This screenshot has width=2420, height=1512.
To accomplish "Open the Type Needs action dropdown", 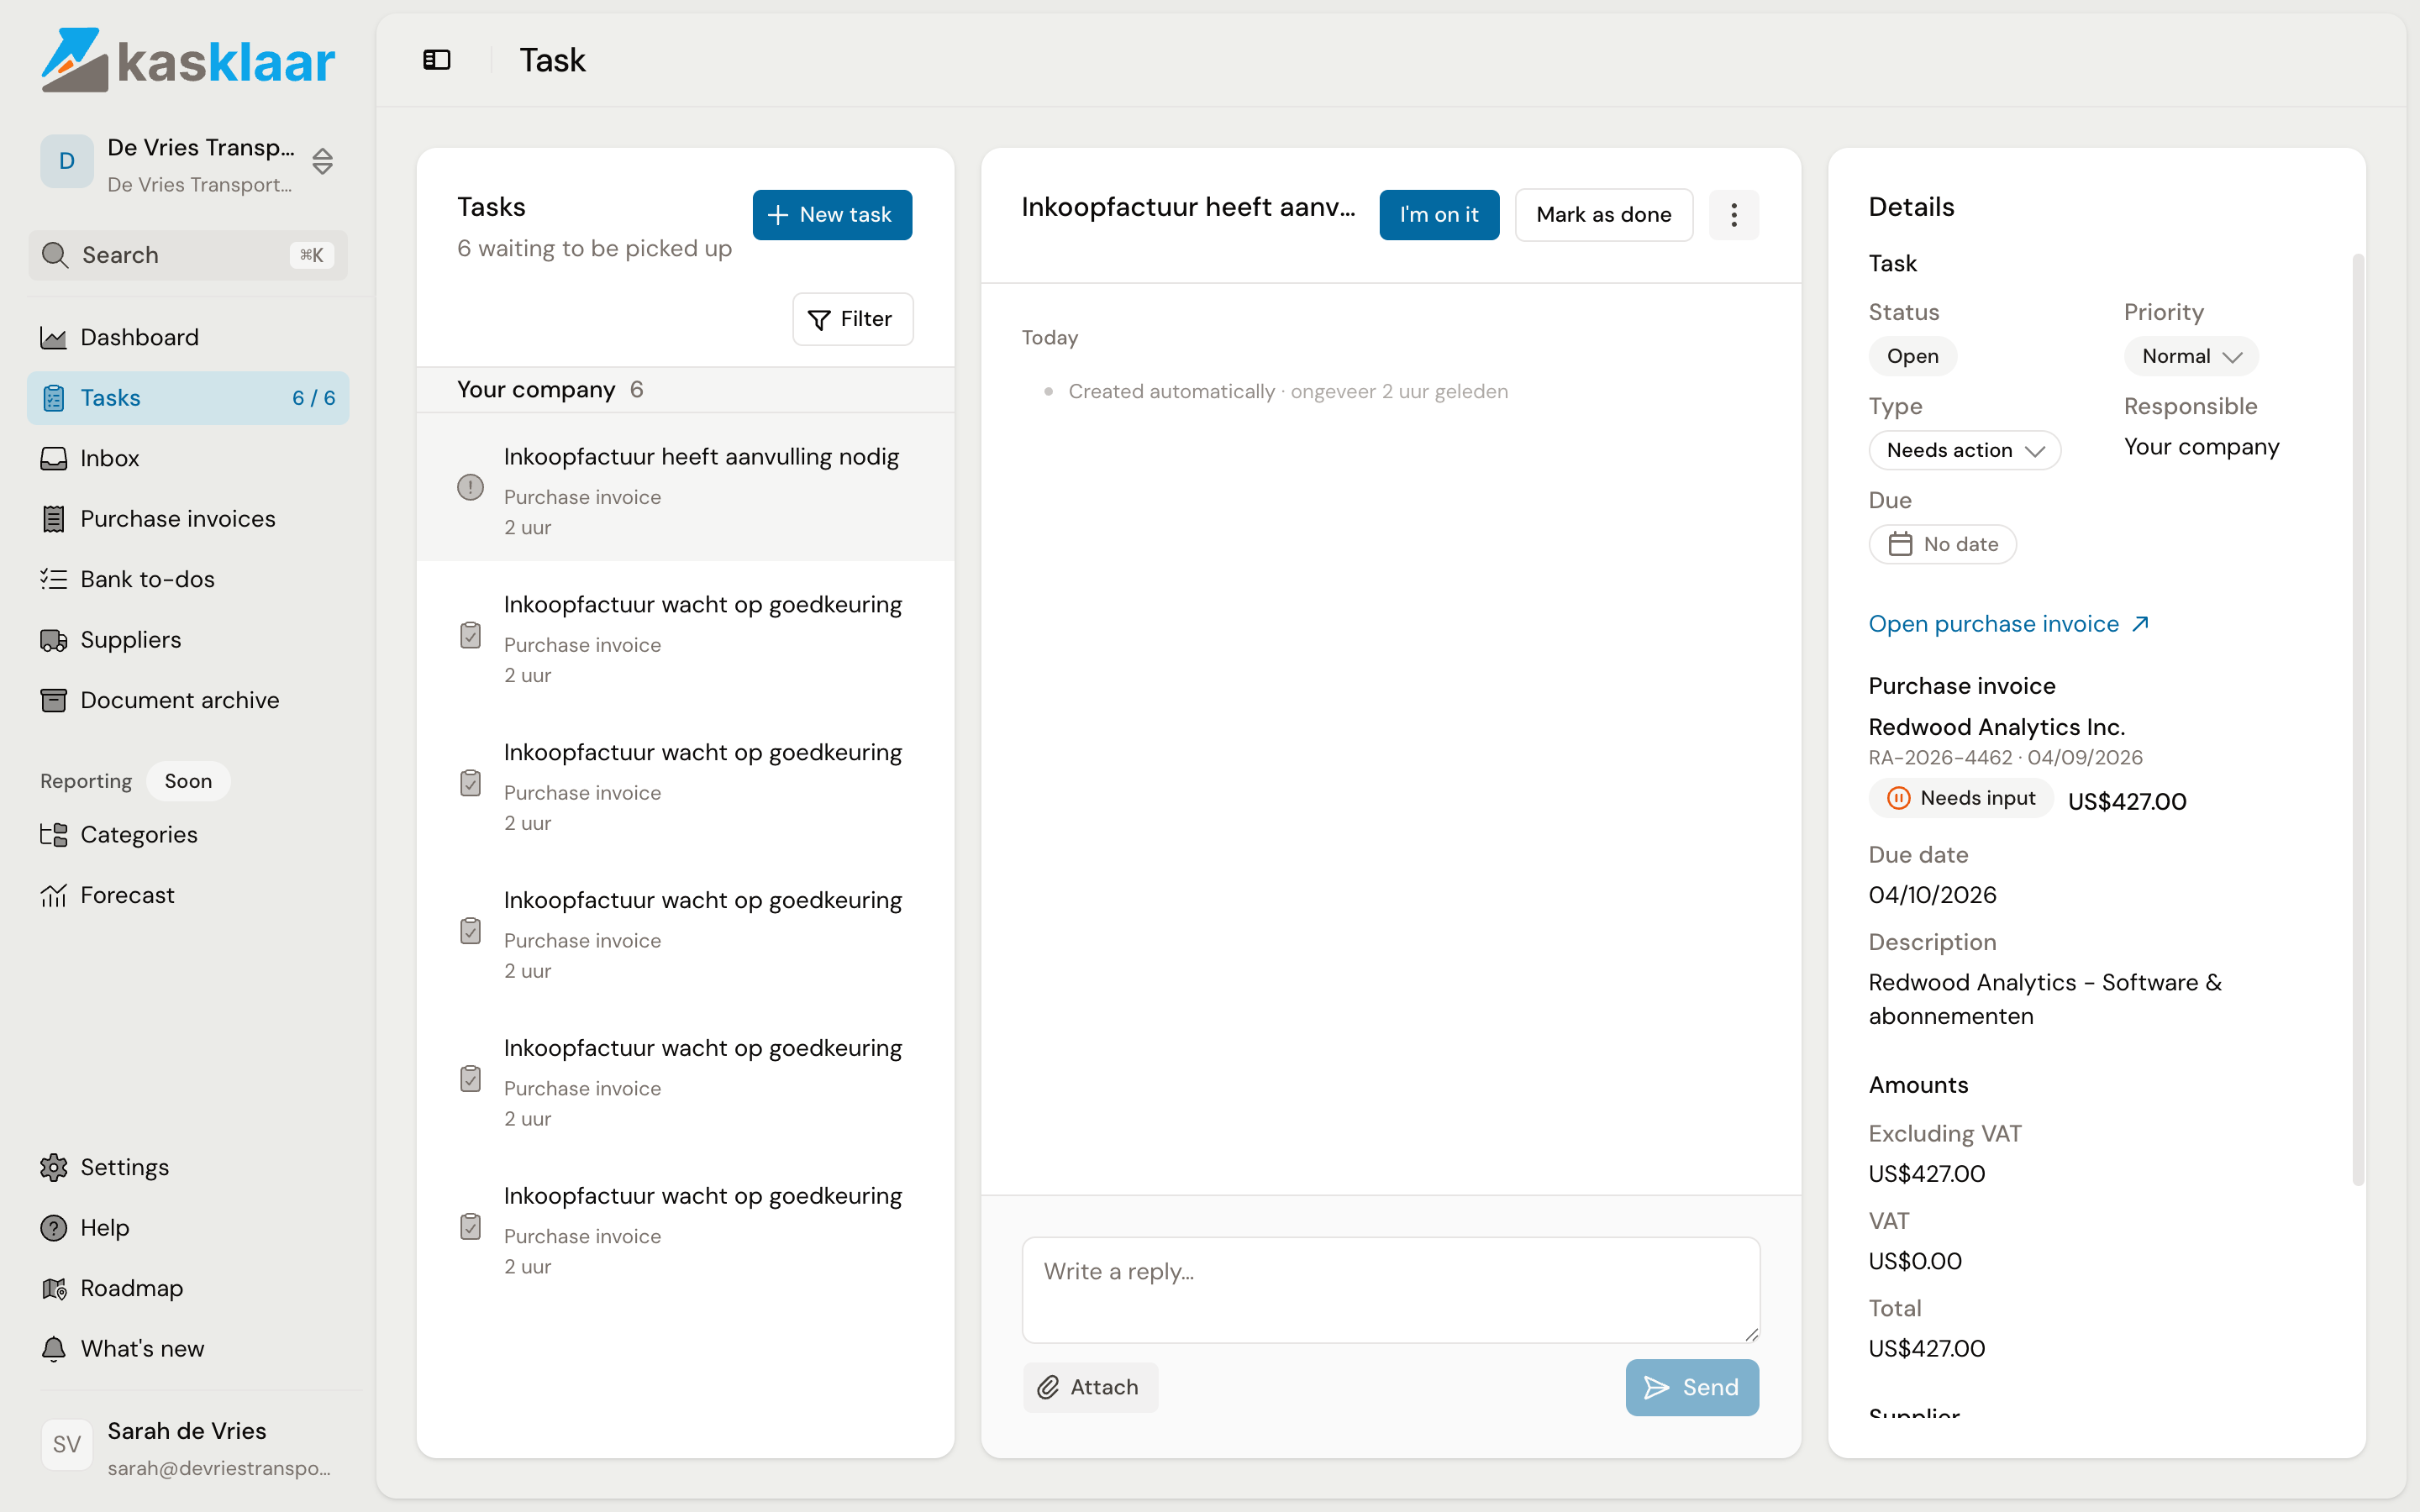I will click(x=1964, y=450).
